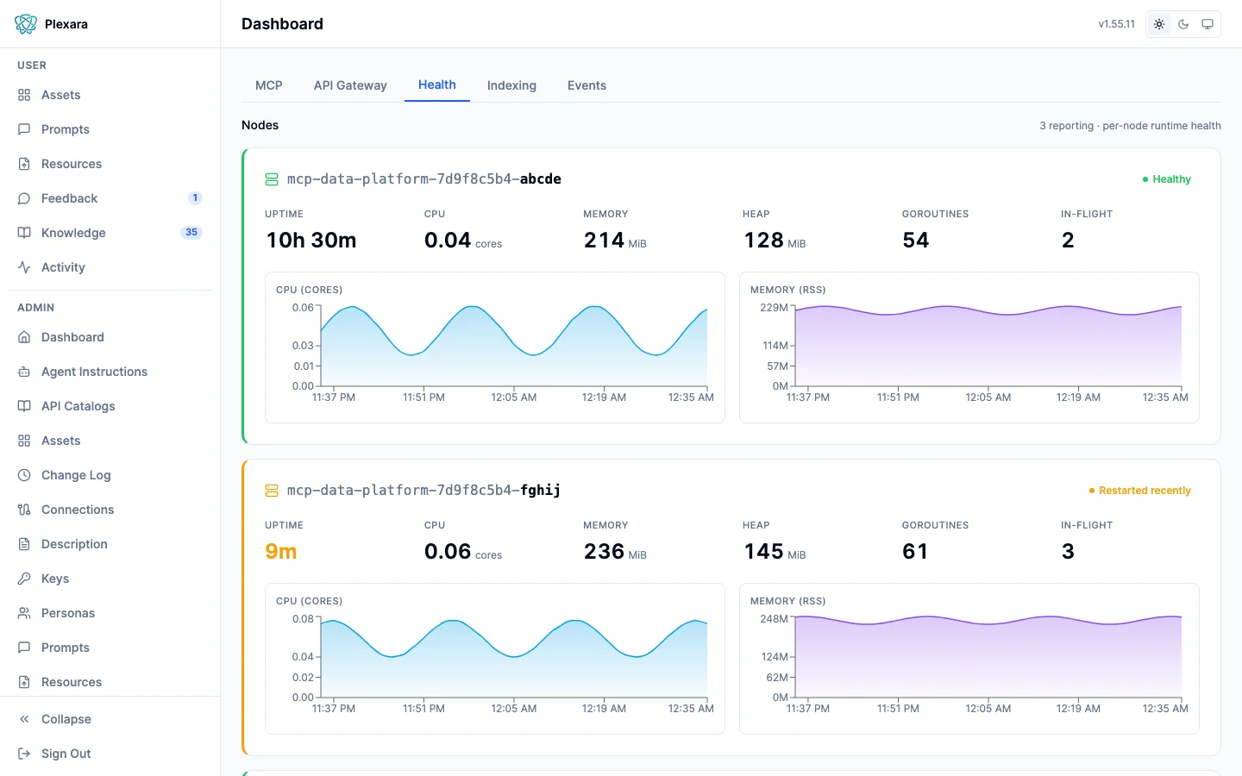Click version label v1.55.11
The height and width of the screenshot is (776, 1242).
(1116, 24)
